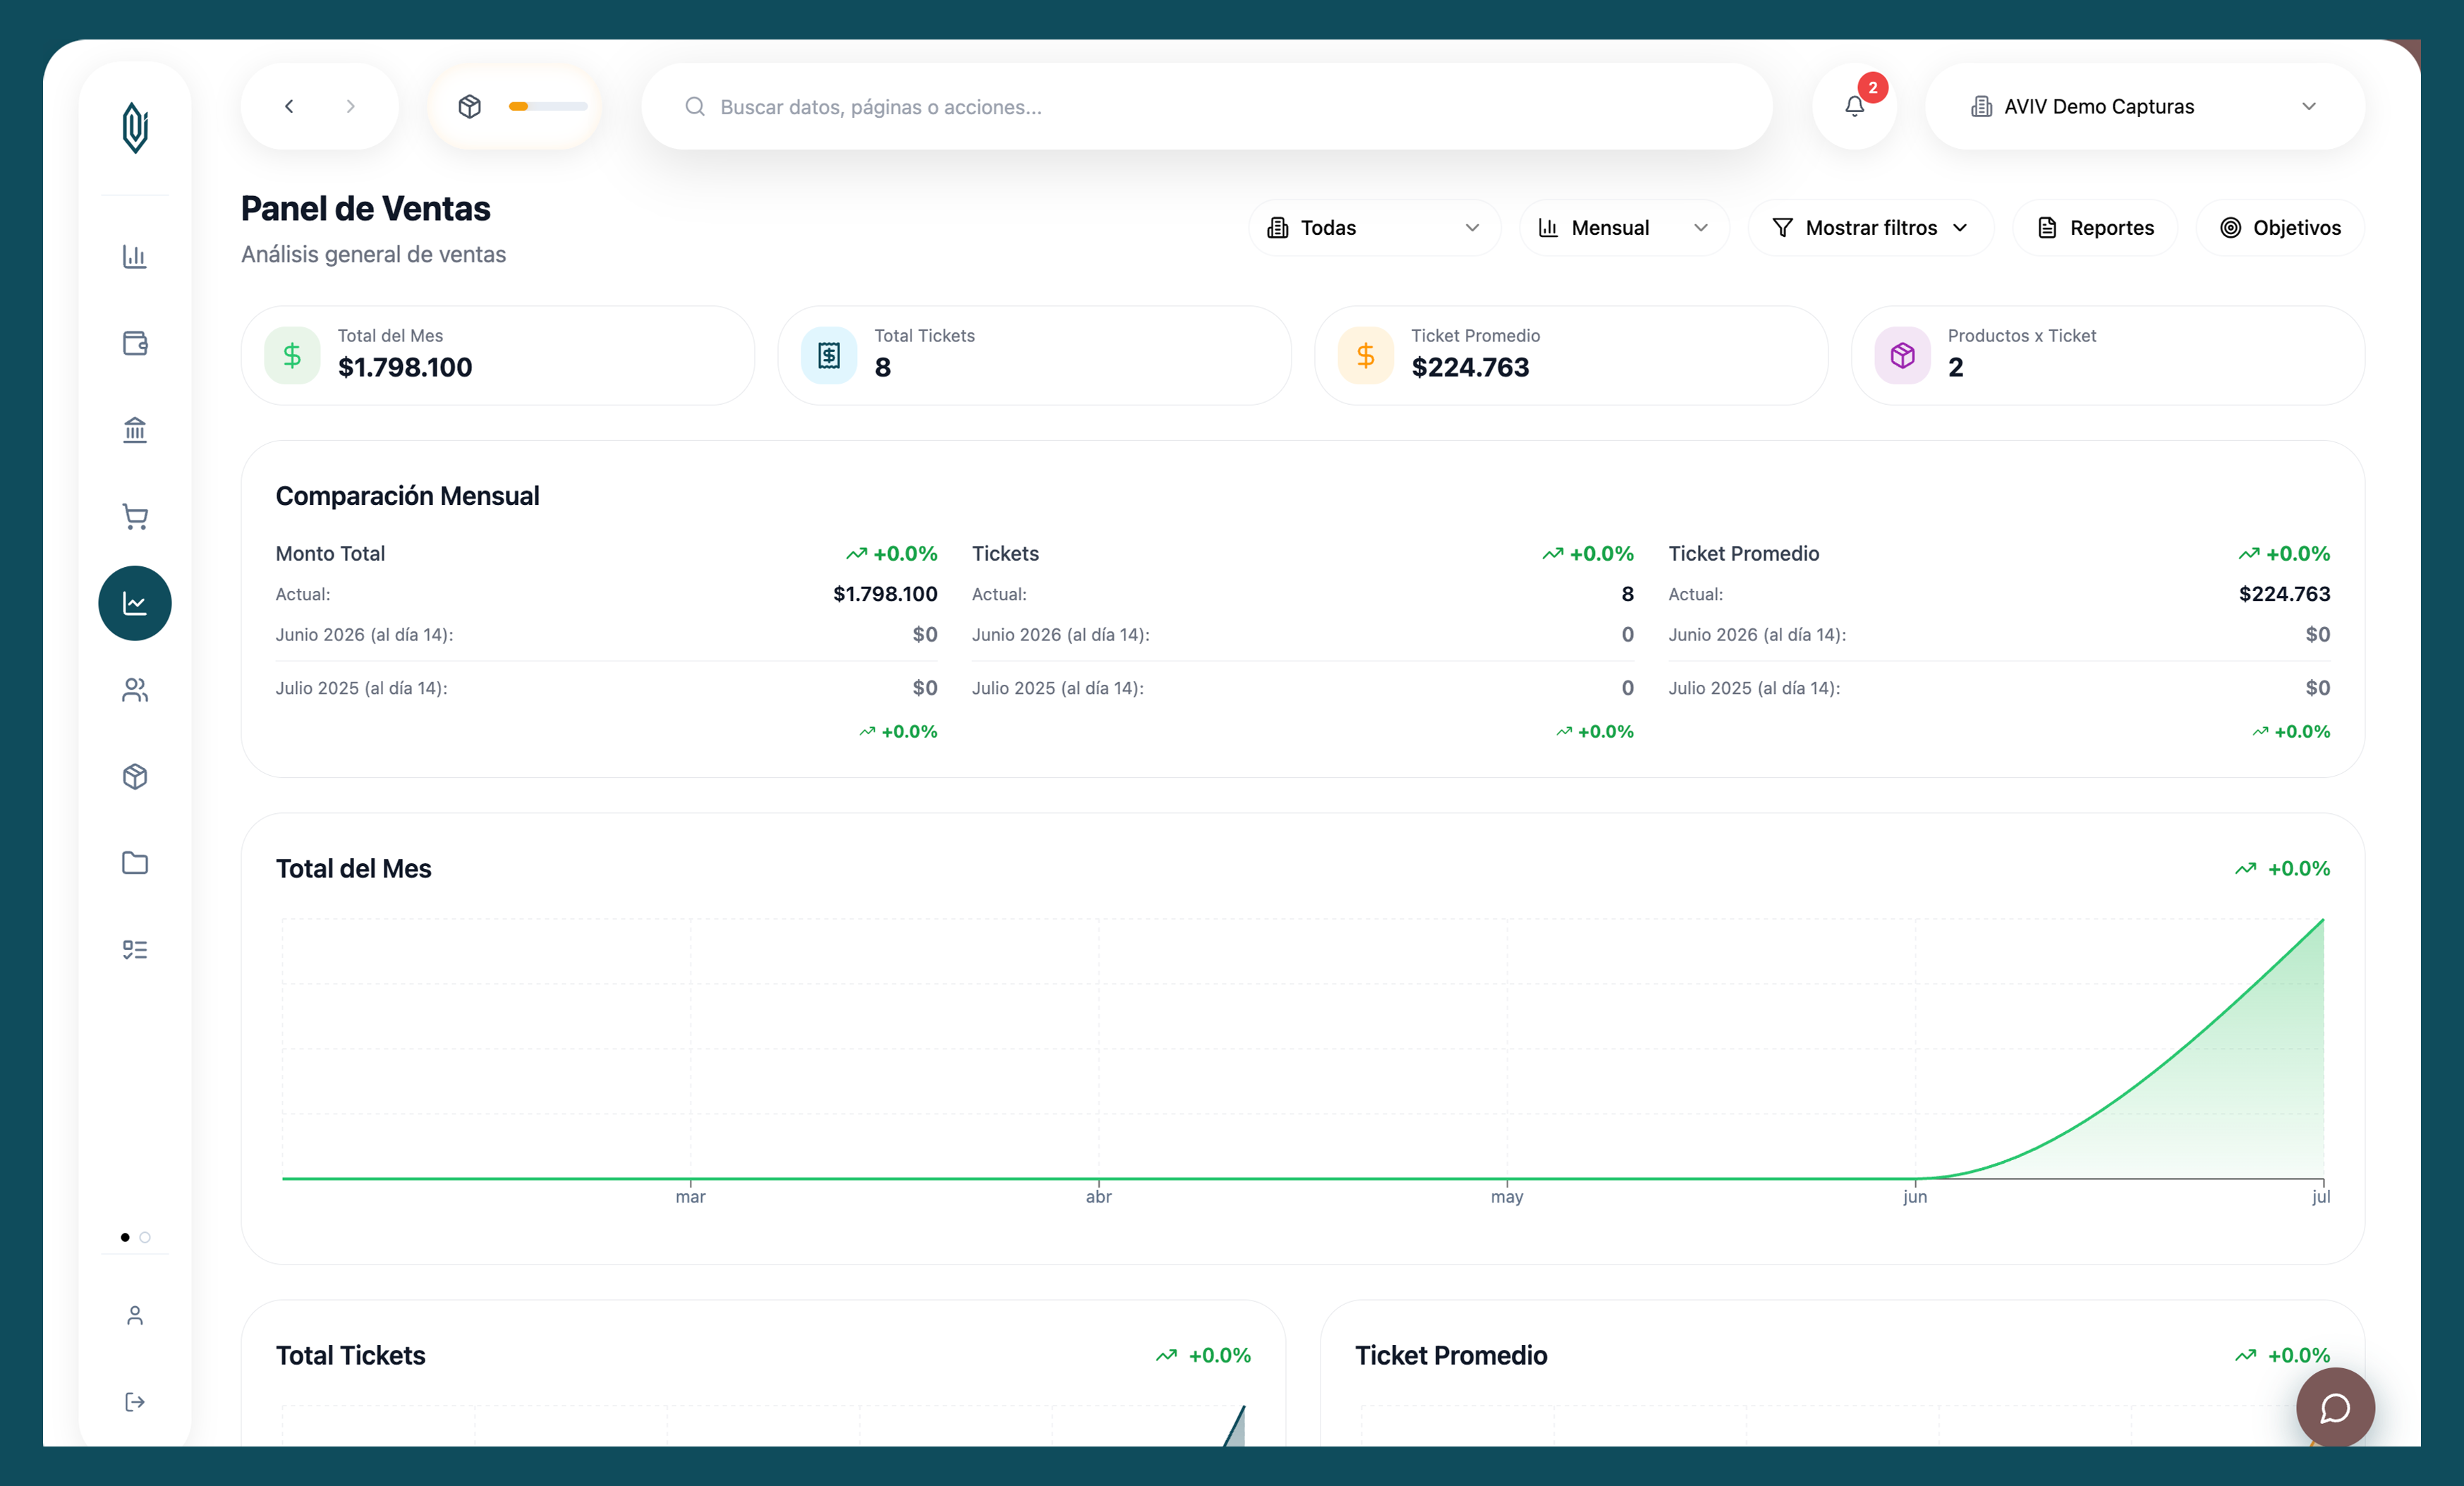The width and height of the screenshot is (2464, 1486).
Task: Expand the Todas branch dropdown
Action: pyautogui.click(x=1374, y=228)
